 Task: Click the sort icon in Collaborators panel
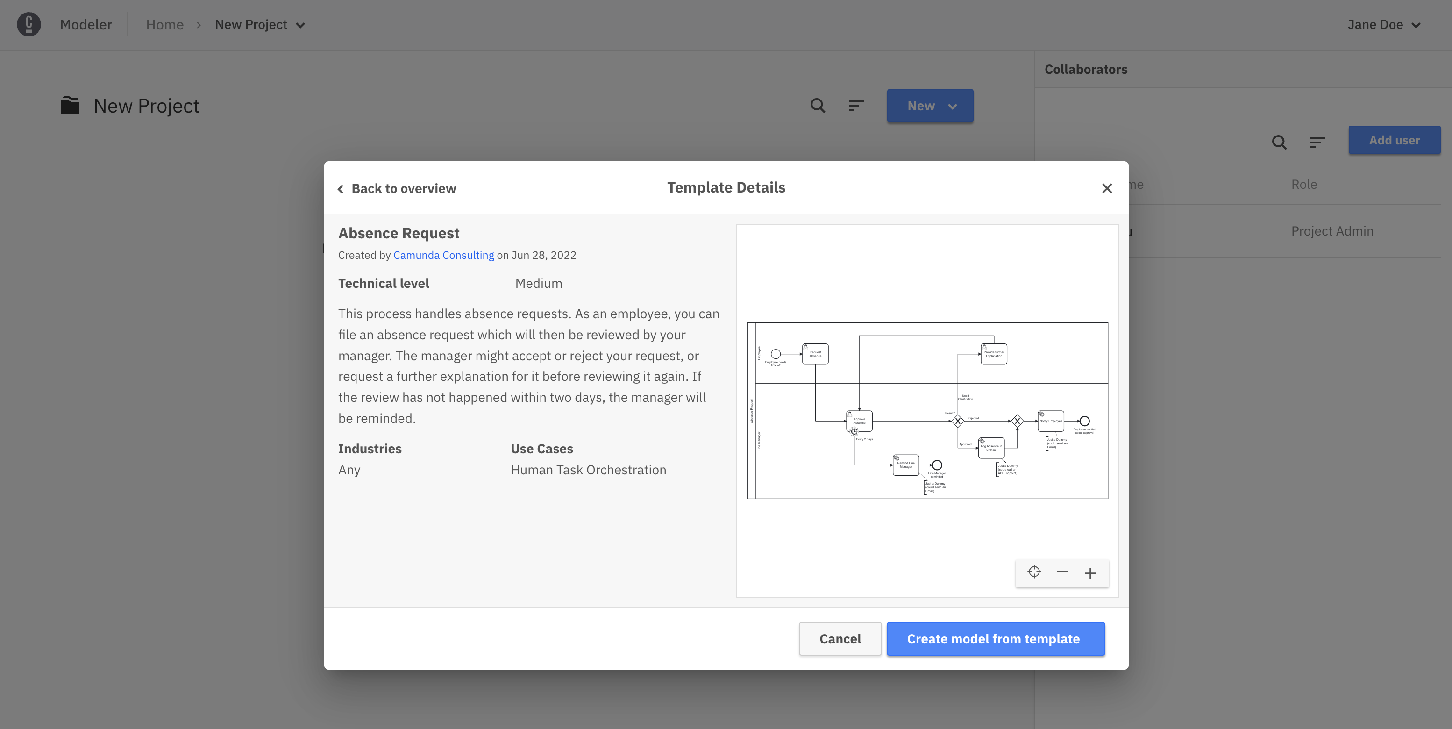[1317, 142]
